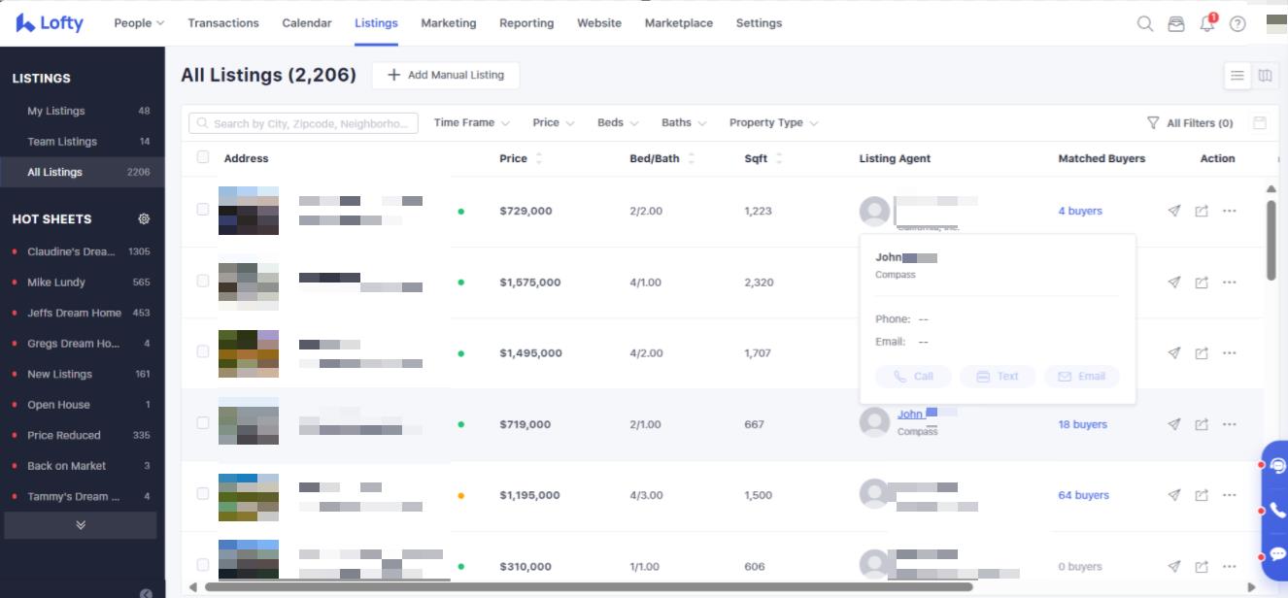Expand the hot sheets list with the double chevron

[x=81, y=525]
